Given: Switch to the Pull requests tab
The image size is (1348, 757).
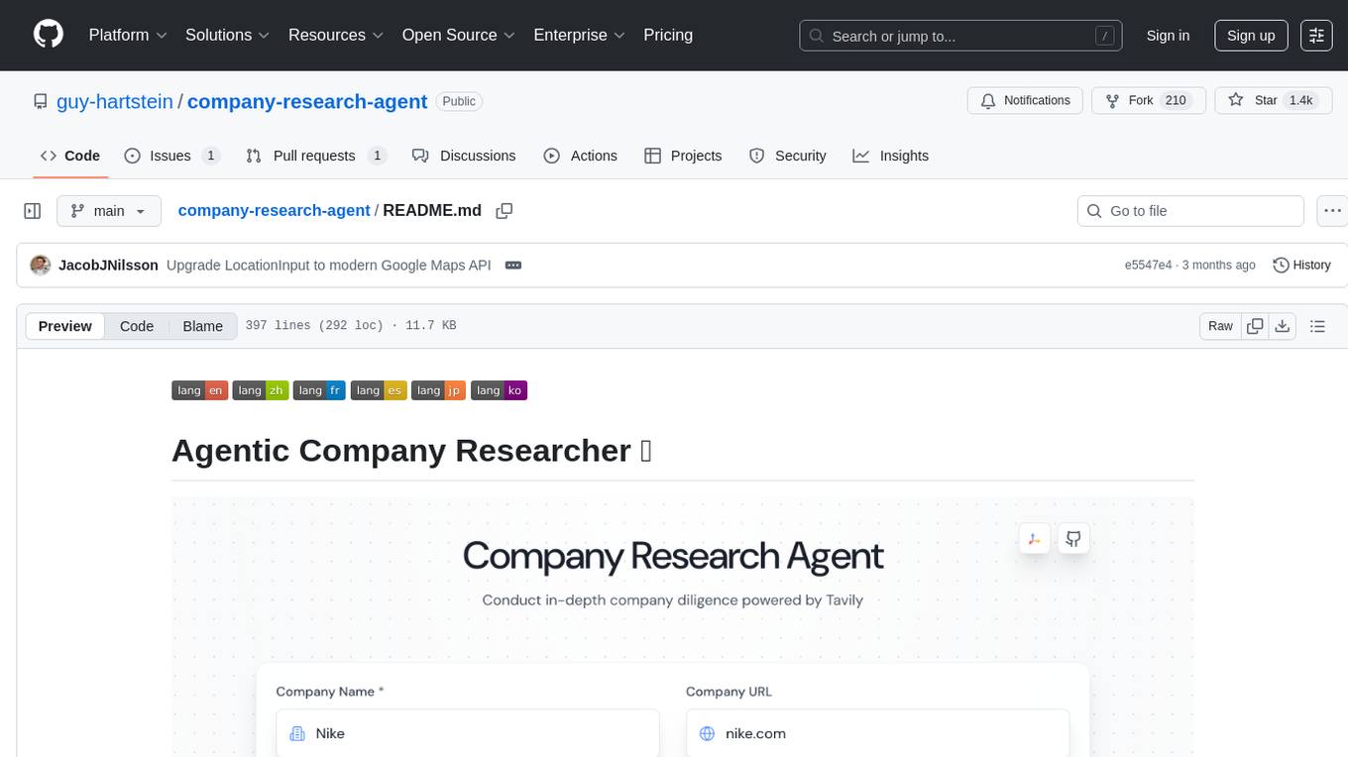Looking at the screenshot, I should click(316, 156).
